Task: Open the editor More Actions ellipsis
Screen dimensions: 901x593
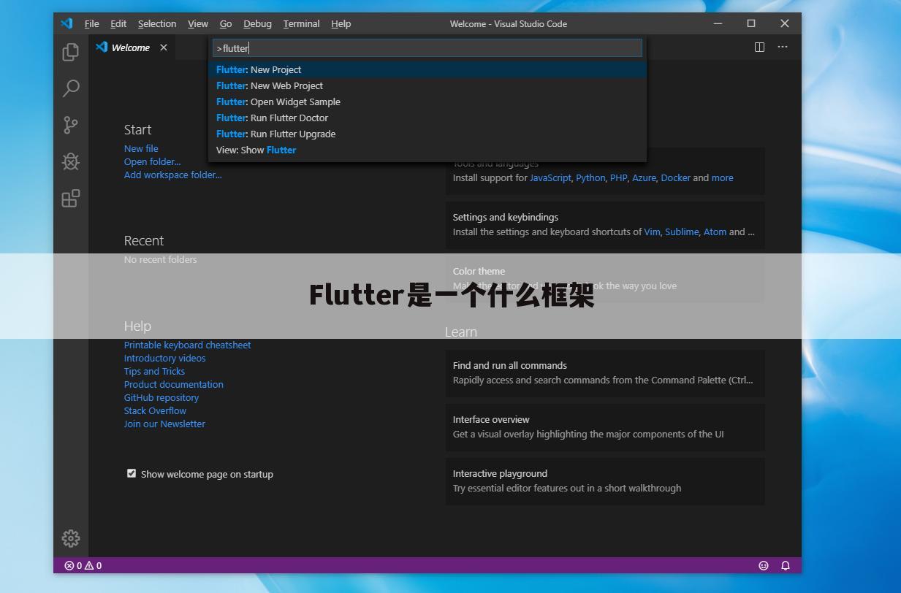Action: [x=783, y=47]
